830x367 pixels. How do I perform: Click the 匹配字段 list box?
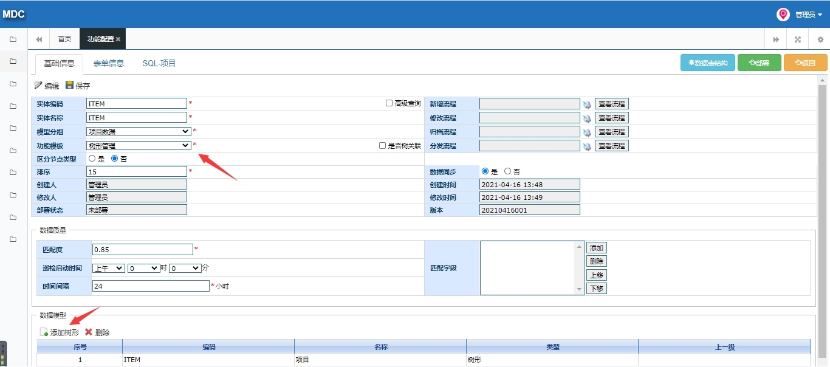(x=532, y=268)
